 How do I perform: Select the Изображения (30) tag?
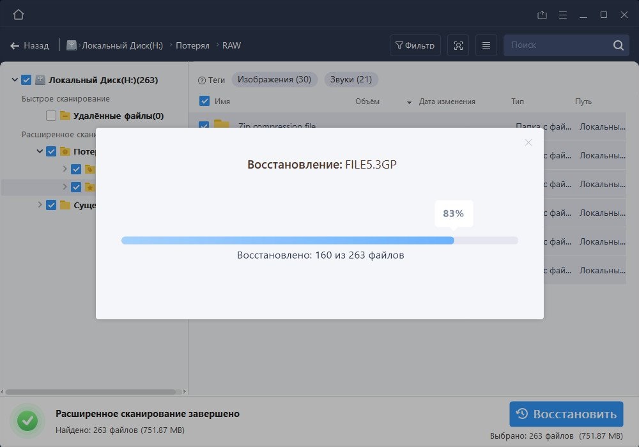274,80
